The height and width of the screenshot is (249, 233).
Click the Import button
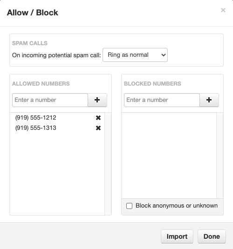pyautogui.click(x=177, y=236)
